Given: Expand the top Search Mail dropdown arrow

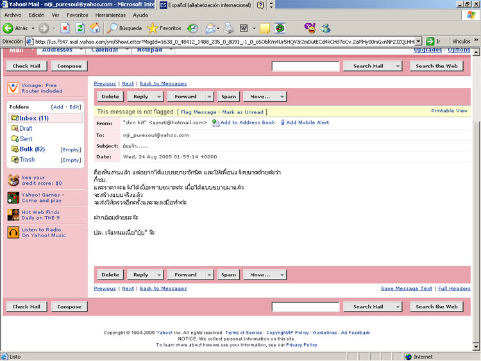Looking at the screenshot, I should [x=398, y=66].
